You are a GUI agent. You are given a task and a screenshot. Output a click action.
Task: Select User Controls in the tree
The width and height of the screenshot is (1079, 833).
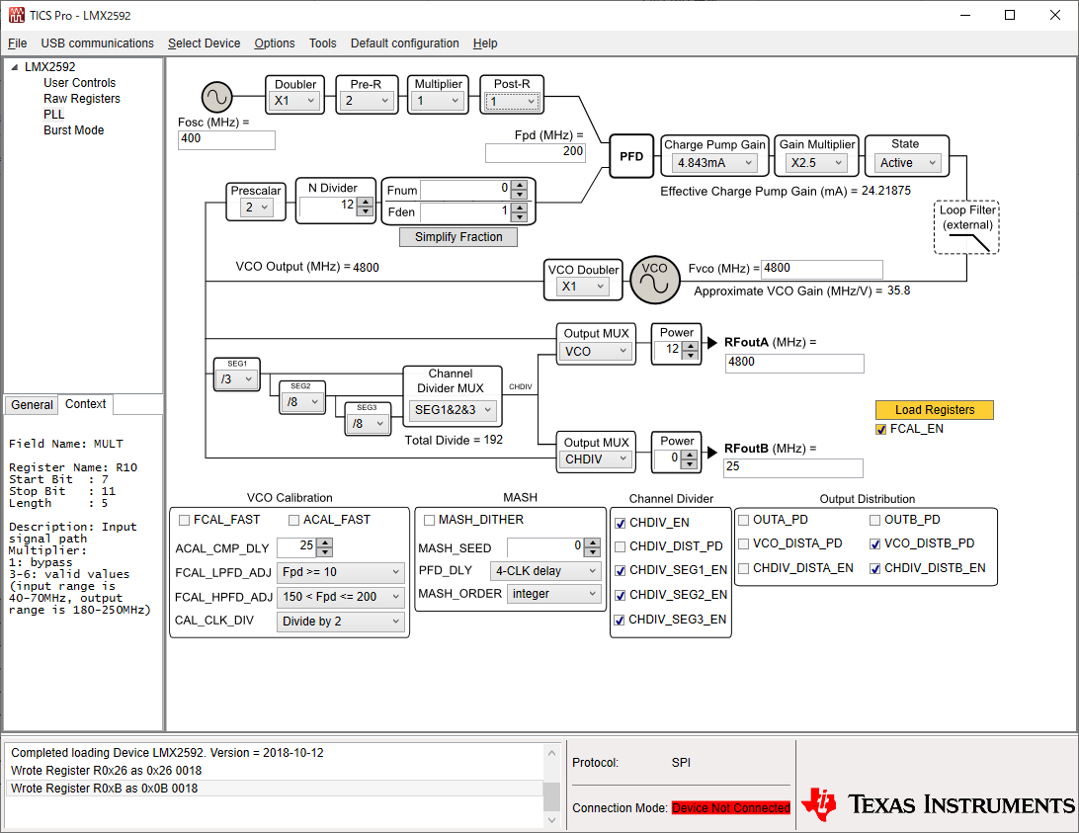pyautogui.click(x=80, y=83)
